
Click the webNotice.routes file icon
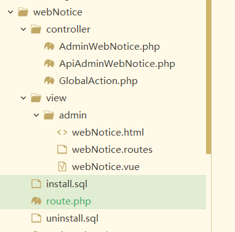[x=62, y=149]
